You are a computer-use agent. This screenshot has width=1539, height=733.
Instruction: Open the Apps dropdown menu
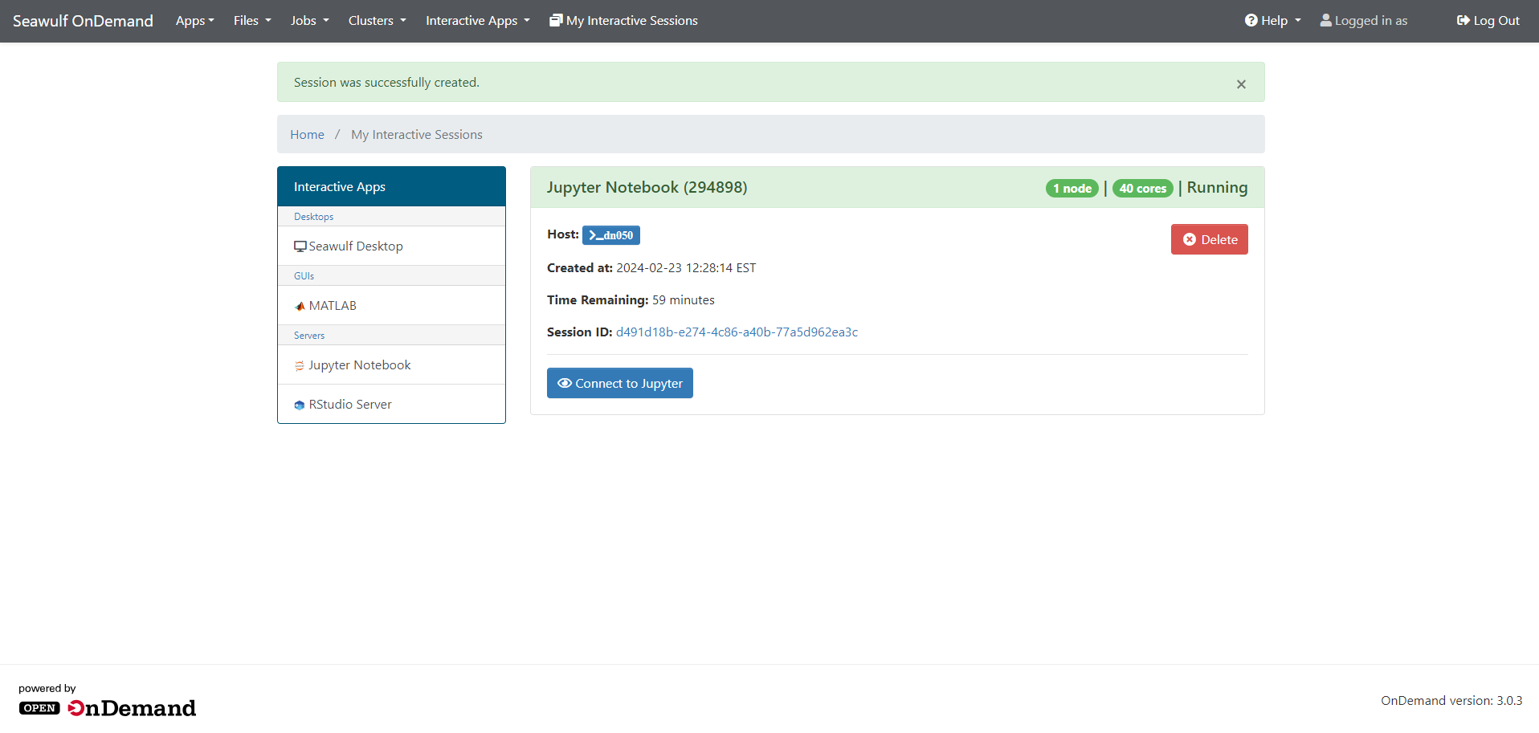[195, 21]
